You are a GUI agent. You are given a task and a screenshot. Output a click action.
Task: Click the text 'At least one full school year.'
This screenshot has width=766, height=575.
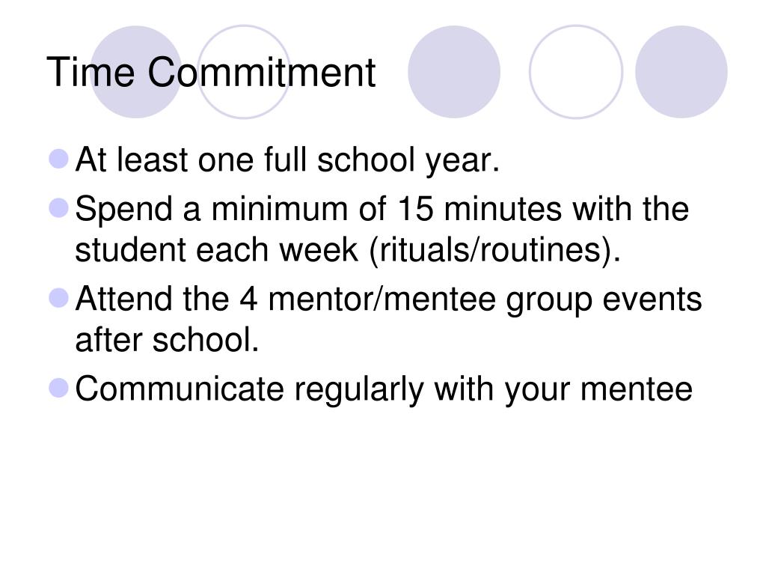tap(287, 160)
